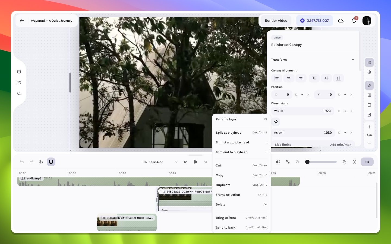The height and width of the screenshot is (244, 391).
Task: Open the document notes tool icon
Action: [x=369, y=115]
